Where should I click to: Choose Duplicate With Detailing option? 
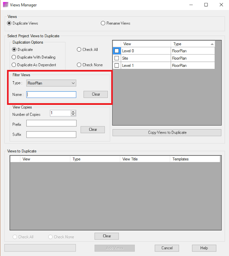pos(14,57)
